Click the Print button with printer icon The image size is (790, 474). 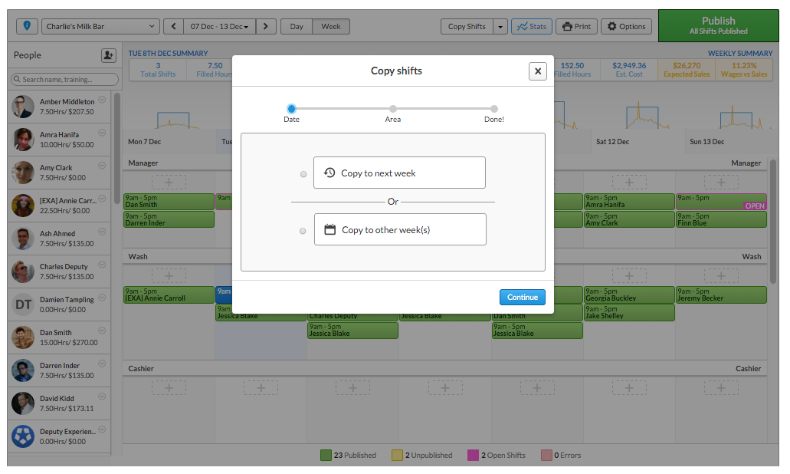click(x=576, y=27)
